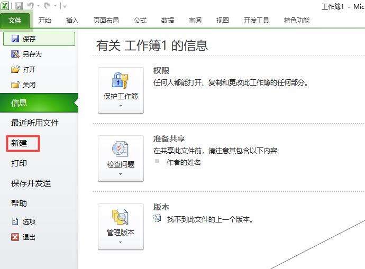Switch to the 公式 (Formulas) ribbon tab
Viewport: 365px width, 269px height.
pos(140,21)
